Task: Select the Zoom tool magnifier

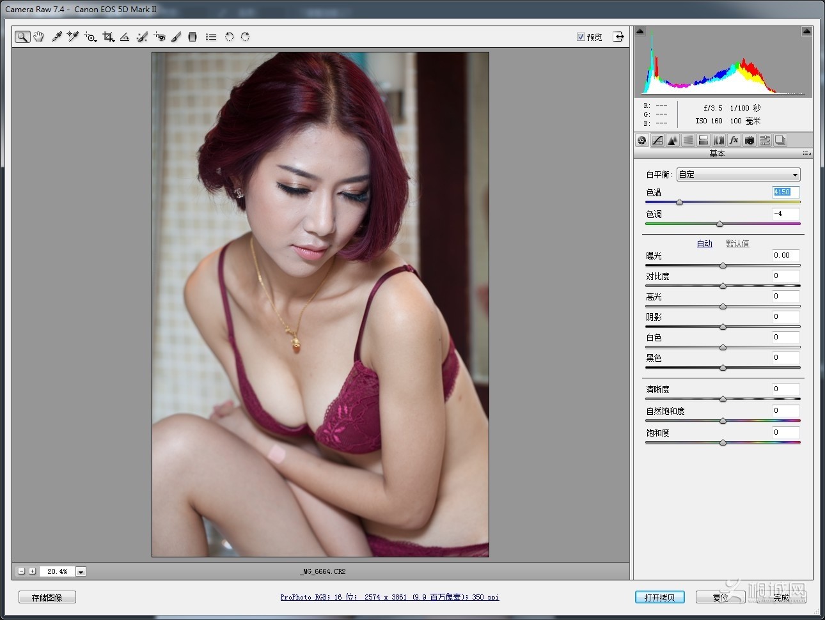Action: coord(22,37)
